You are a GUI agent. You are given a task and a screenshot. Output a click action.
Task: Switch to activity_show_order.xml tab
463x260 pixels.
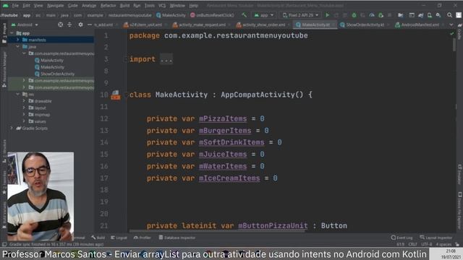[x=263, y=25]
